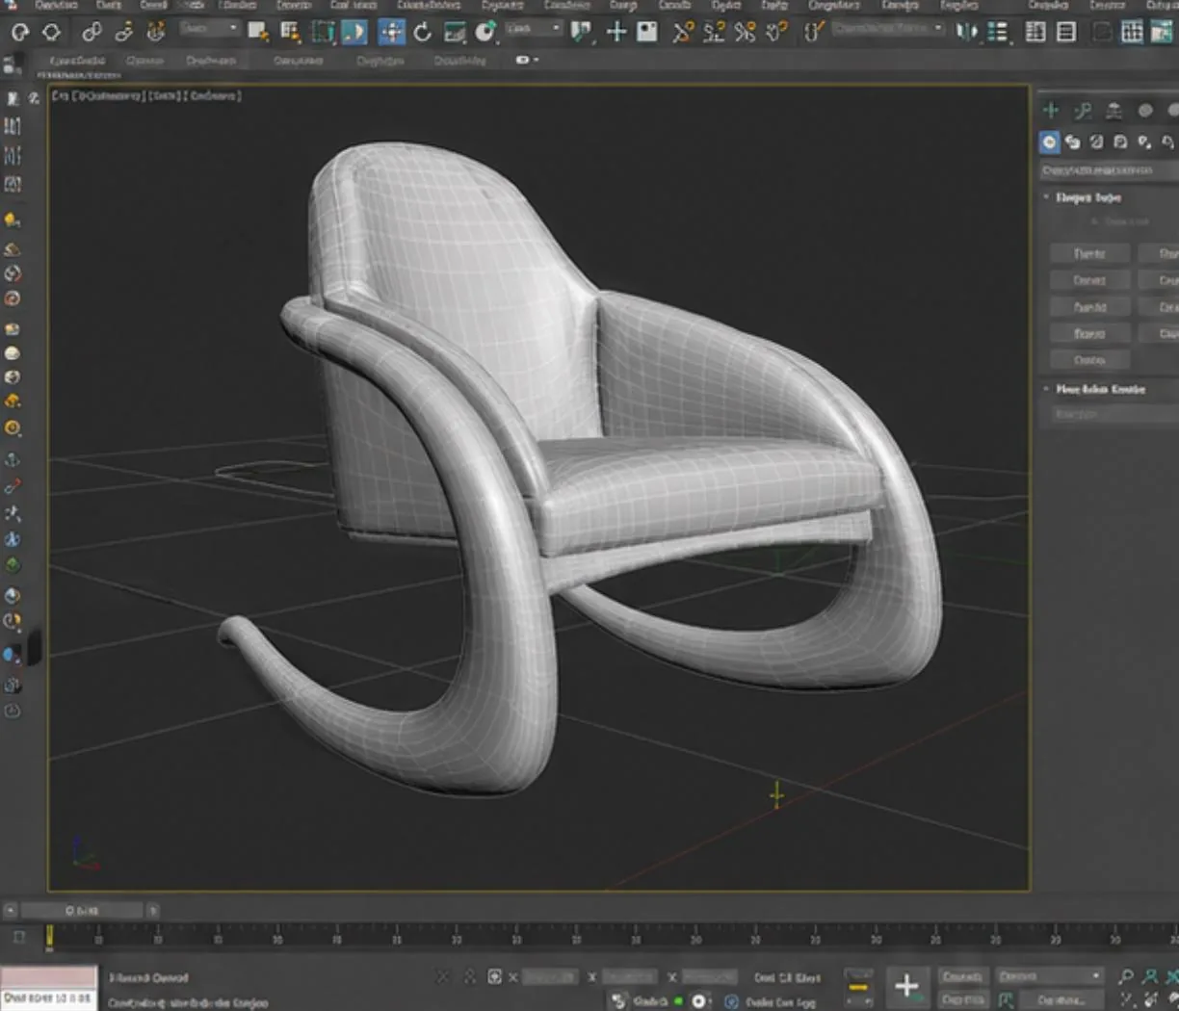This screenshot has width=1179, height=1011.
Task: Select the highlighted Geometry category button
Action: [x=1049, y=143]
